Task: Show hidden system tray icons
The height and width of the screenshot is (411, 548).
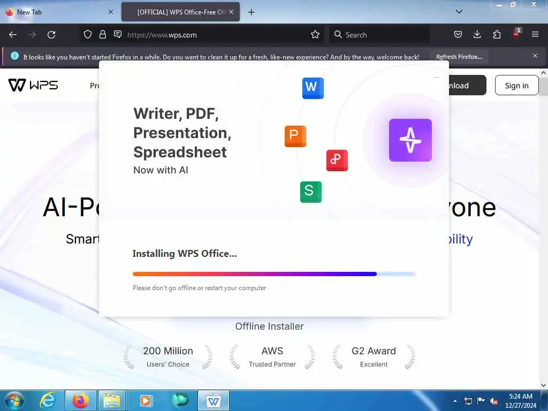Action: point(455,401)
